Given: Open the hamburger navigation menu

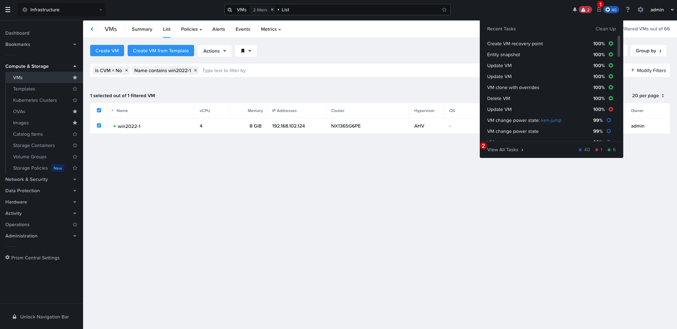Looking at the screenshot, I should click(8, 10).
